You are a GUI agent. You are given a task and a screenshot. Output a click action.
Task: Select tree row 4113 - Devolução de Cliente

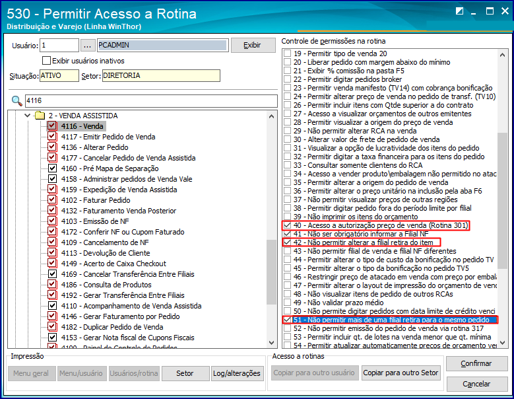pos(106,252)
